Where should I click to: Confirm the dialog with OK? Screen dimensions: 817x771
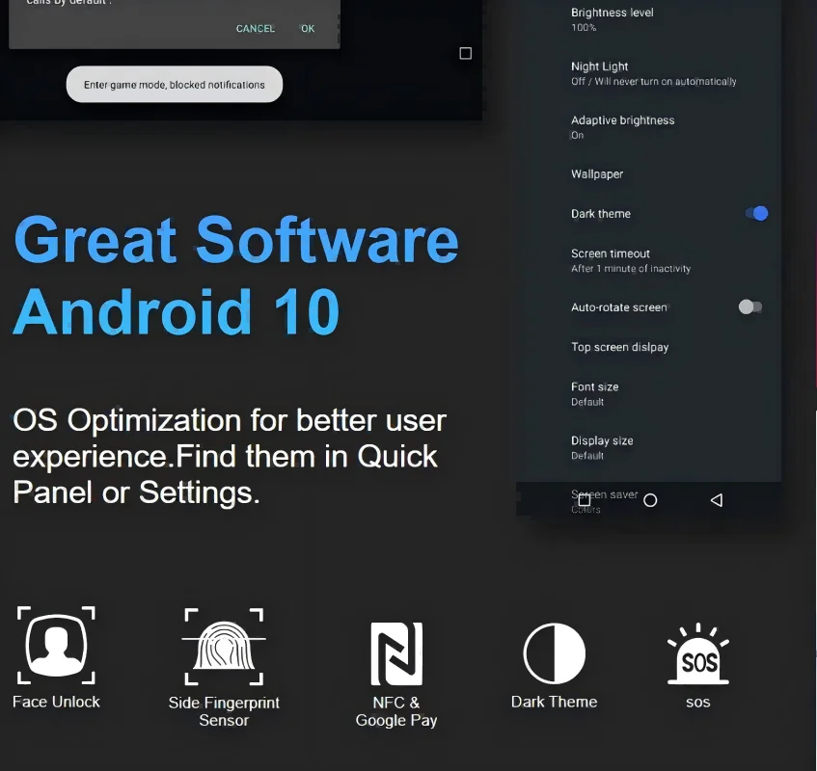tap(308, 29)
